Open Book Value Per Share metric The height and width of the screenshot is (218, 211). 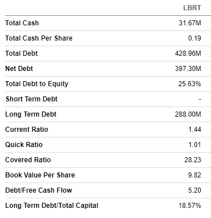40,175
